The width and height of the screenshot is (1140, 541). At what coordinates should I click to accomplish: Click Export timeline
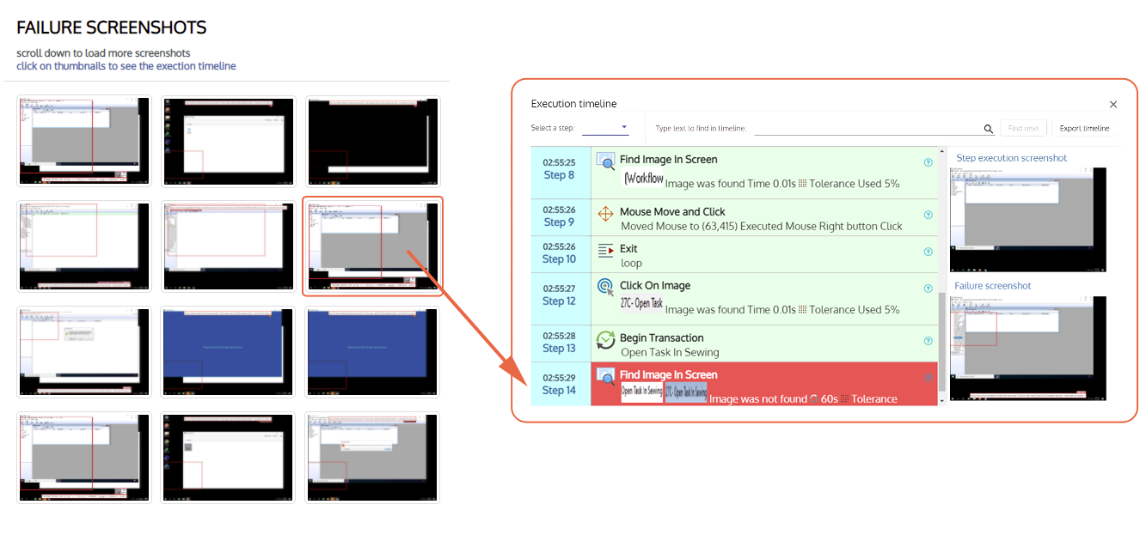[x=1084, y=128]
